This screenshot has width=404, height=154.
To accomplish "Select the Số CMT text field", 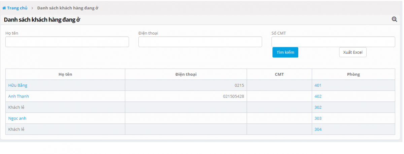I will (333, 42).
